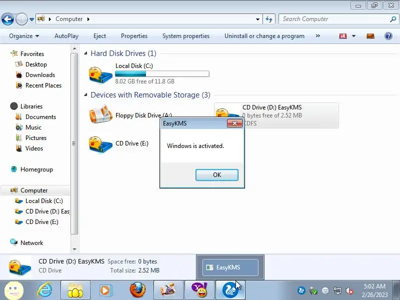Click AutoPlay in the toolbar

(x=66, y=36)
